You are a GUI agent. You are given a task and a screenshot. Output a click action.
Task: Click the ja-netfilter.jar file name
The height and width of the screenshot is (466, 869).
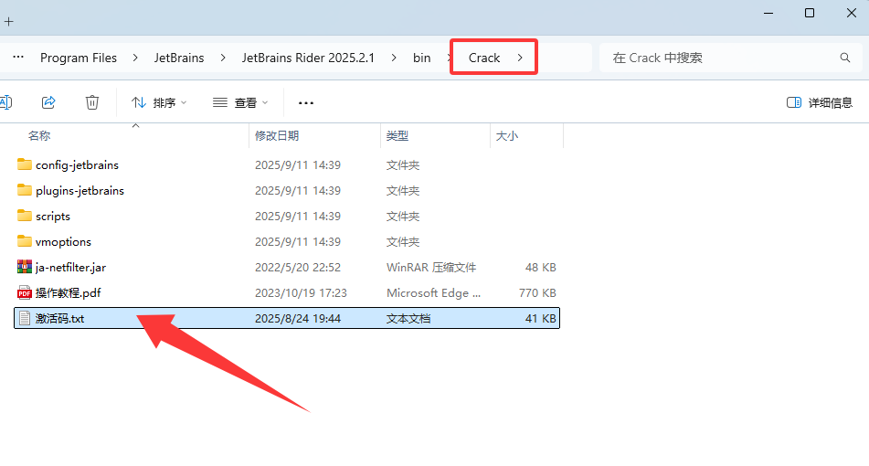(x=71, y=267)
